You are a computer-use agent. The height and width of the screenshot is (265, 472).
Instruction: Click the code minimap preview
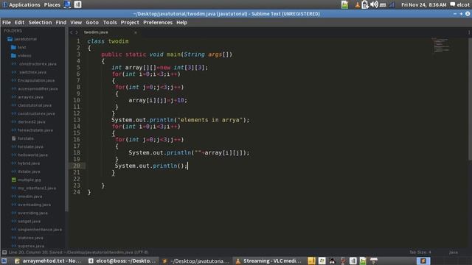(x=441, y=45)
